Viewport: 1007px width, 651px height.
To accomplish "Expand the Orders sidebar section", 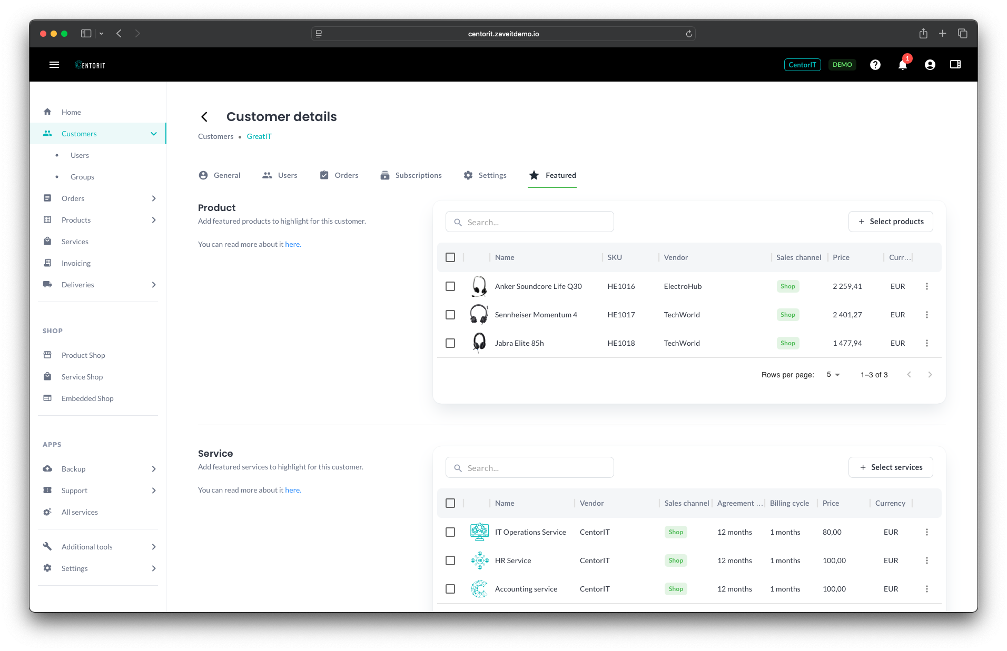I will (154, 198).
